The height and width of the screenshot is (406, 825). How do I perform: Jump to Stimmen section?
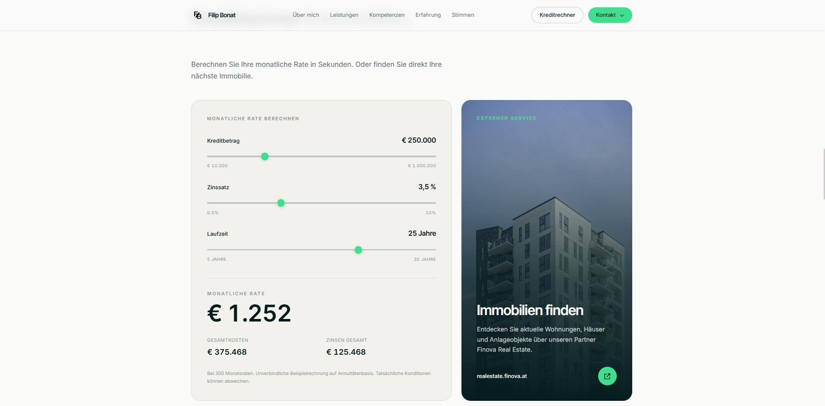click(x=463, y=15)
